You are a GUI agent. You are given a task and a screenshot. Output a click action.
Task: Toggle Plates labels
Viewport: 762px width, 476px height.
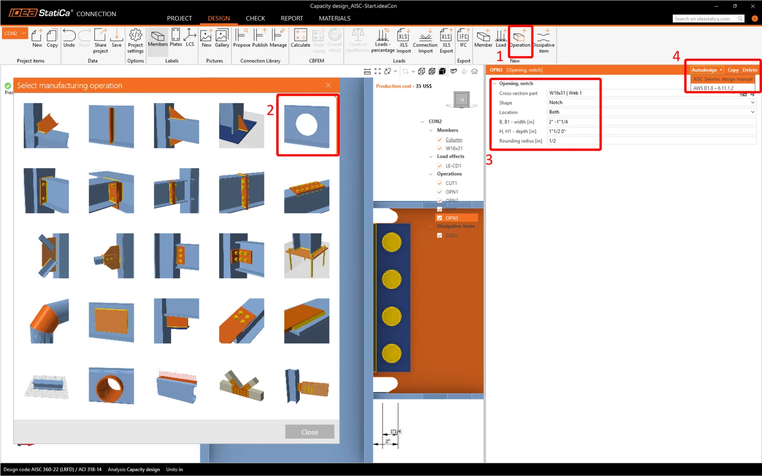176,38
